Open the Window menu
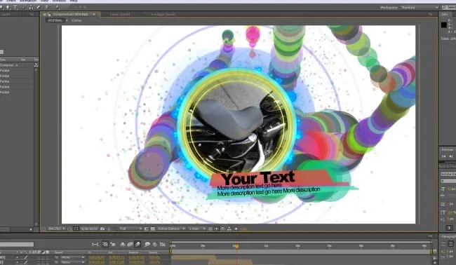Image resolution: width=456 pixels, height=265 pixels. [59, 1]
